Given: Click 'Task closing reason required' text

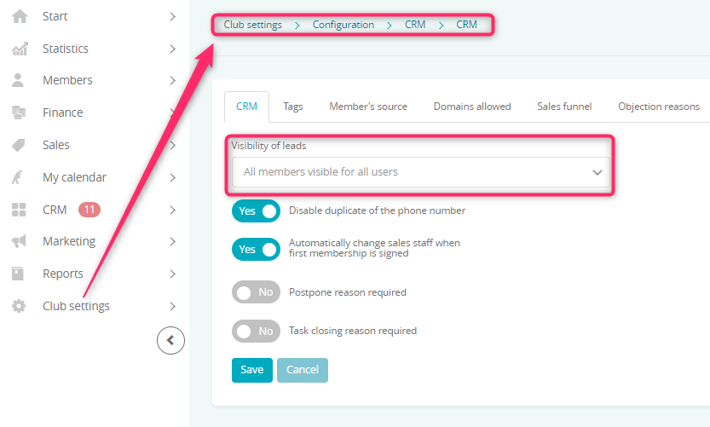Looking at the screenshot, I should (353, 331).
